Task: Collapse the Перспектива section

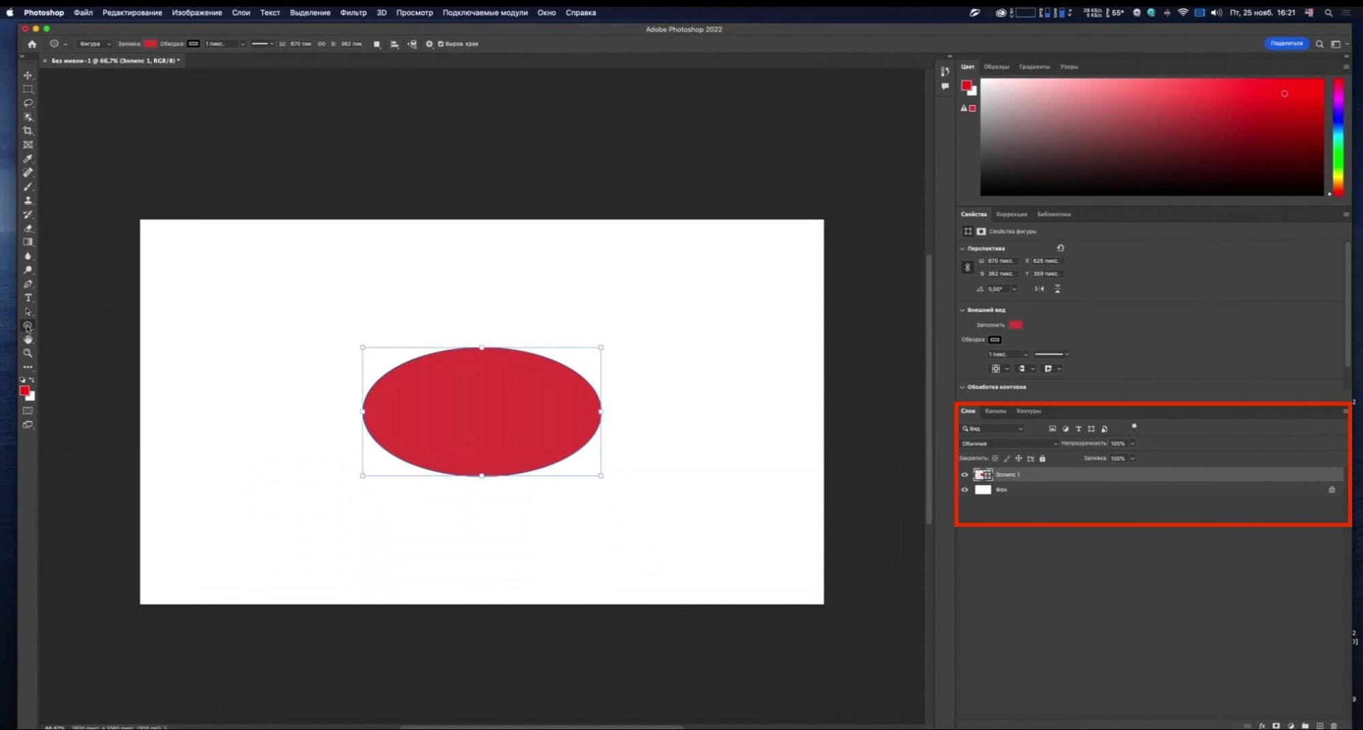Action: tap(963, 249)
